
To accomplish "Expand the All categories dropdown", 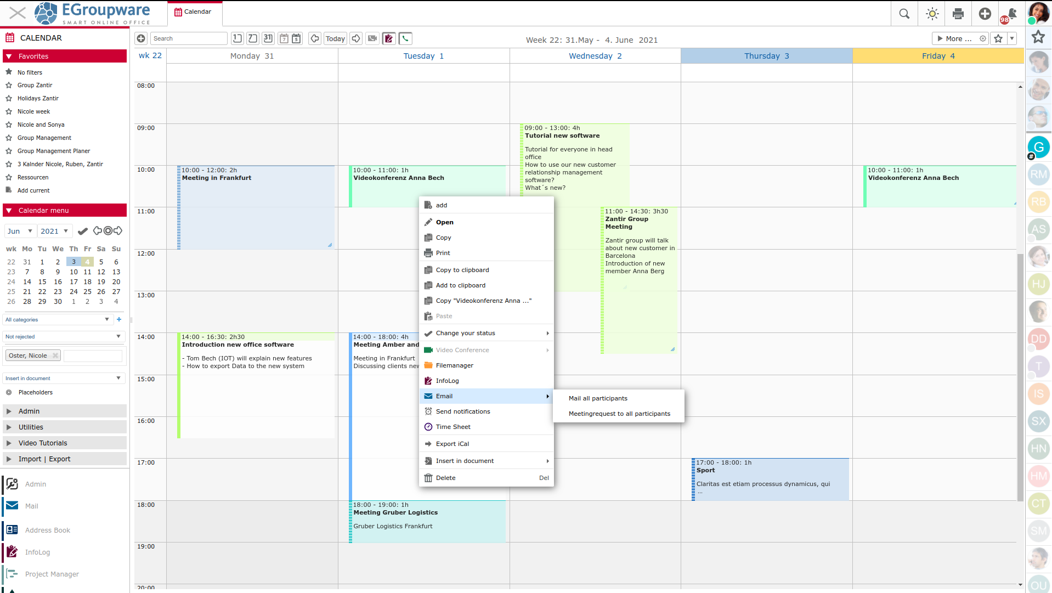I will tap(58, 319).
